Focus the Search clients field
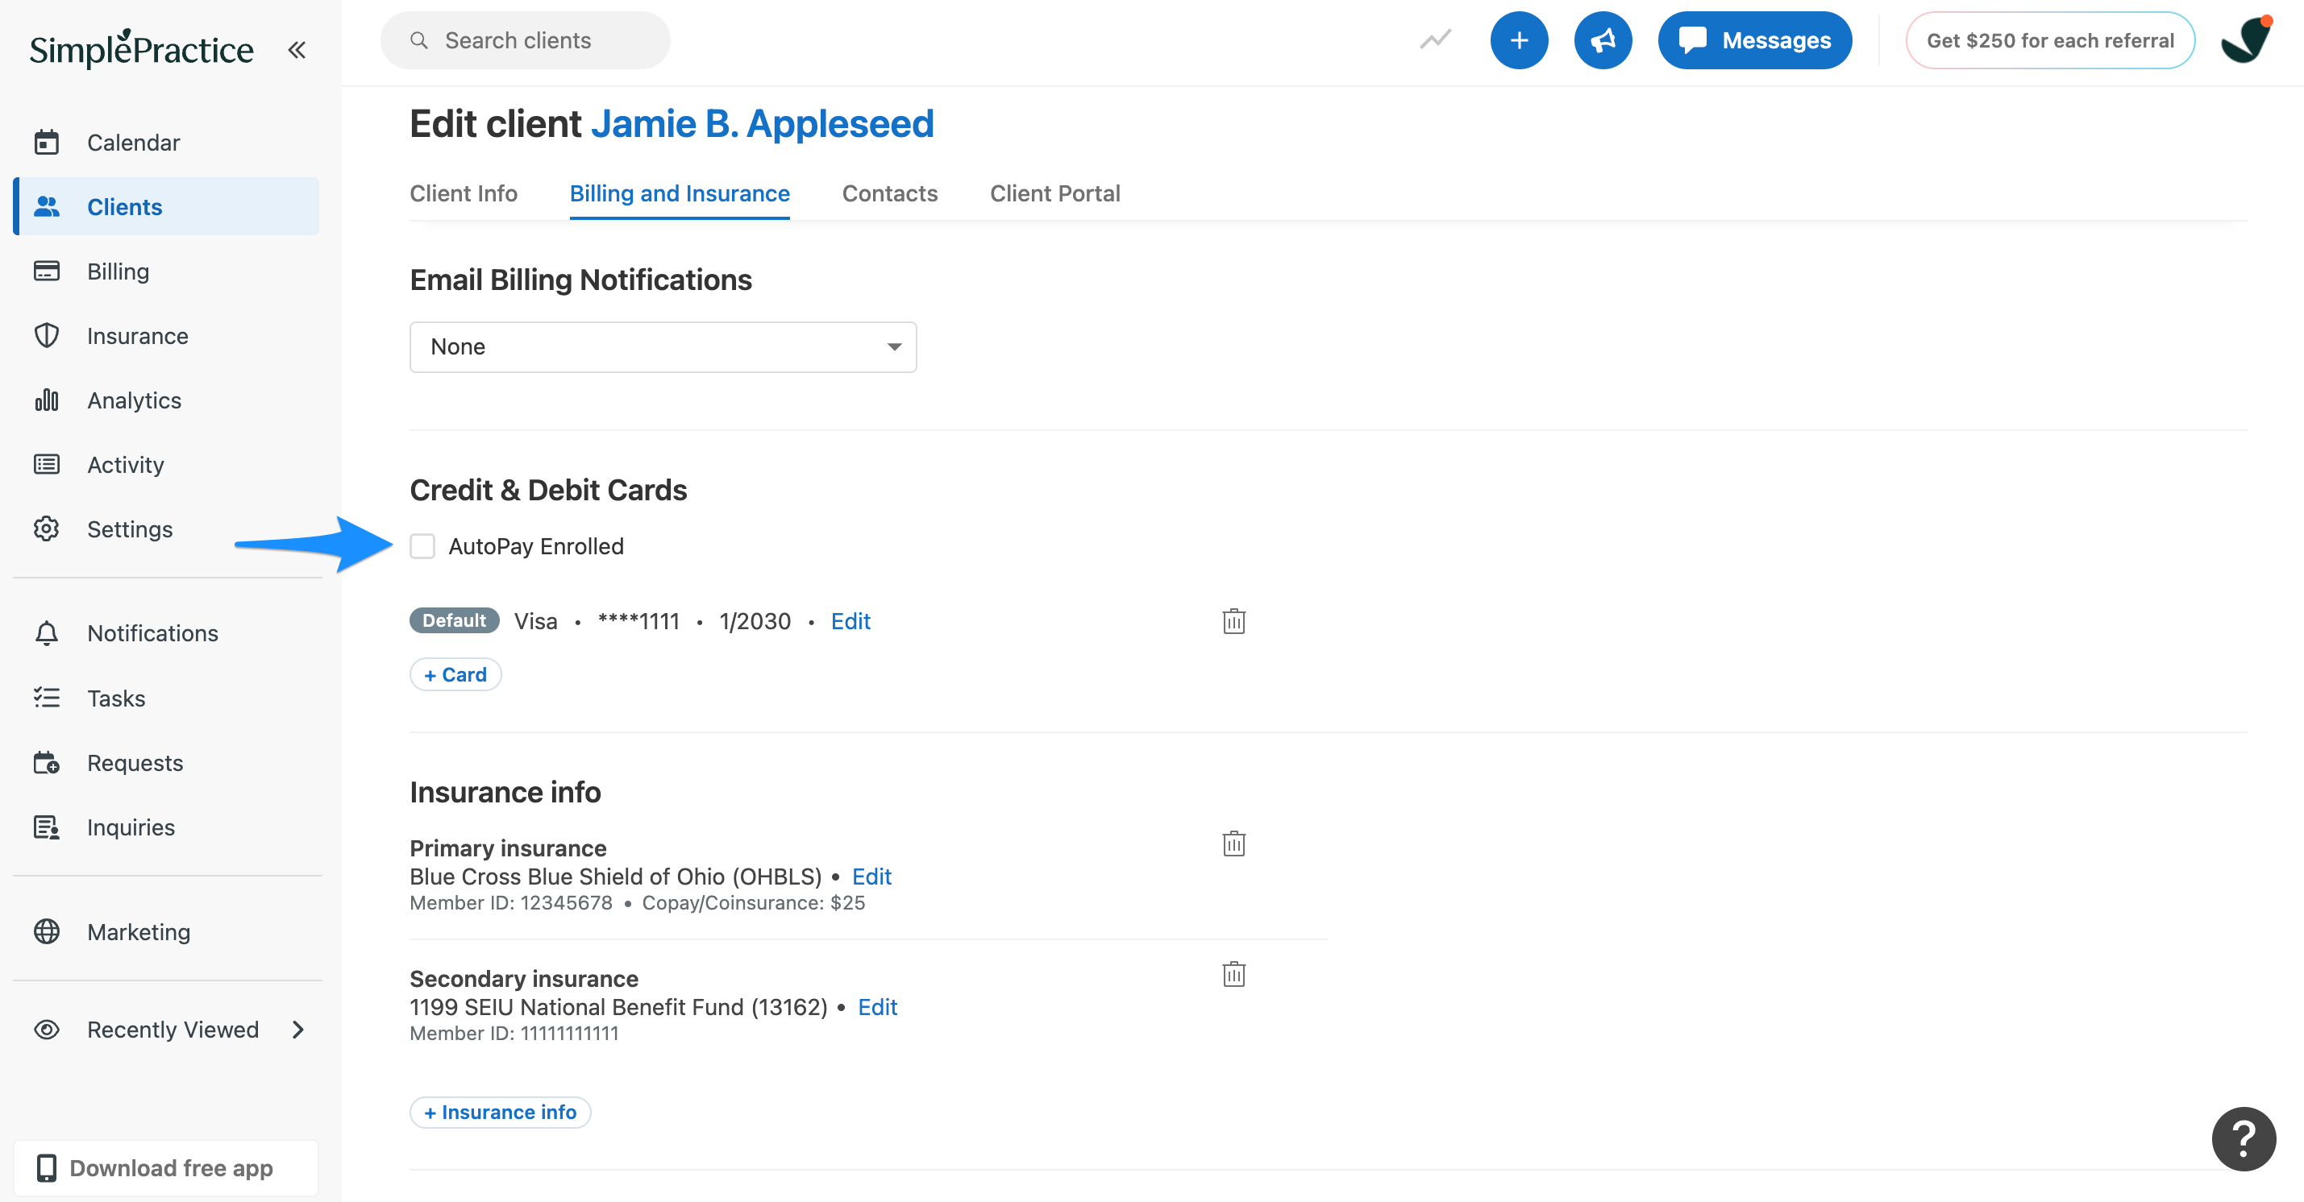The width and height of the screenshot is (2304, 1202). pyautogui.click(x=525, y=40)
